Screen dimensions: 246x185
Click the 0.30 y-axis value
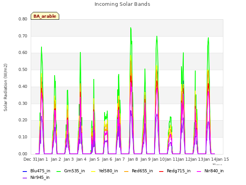click(x=23, y=104)
